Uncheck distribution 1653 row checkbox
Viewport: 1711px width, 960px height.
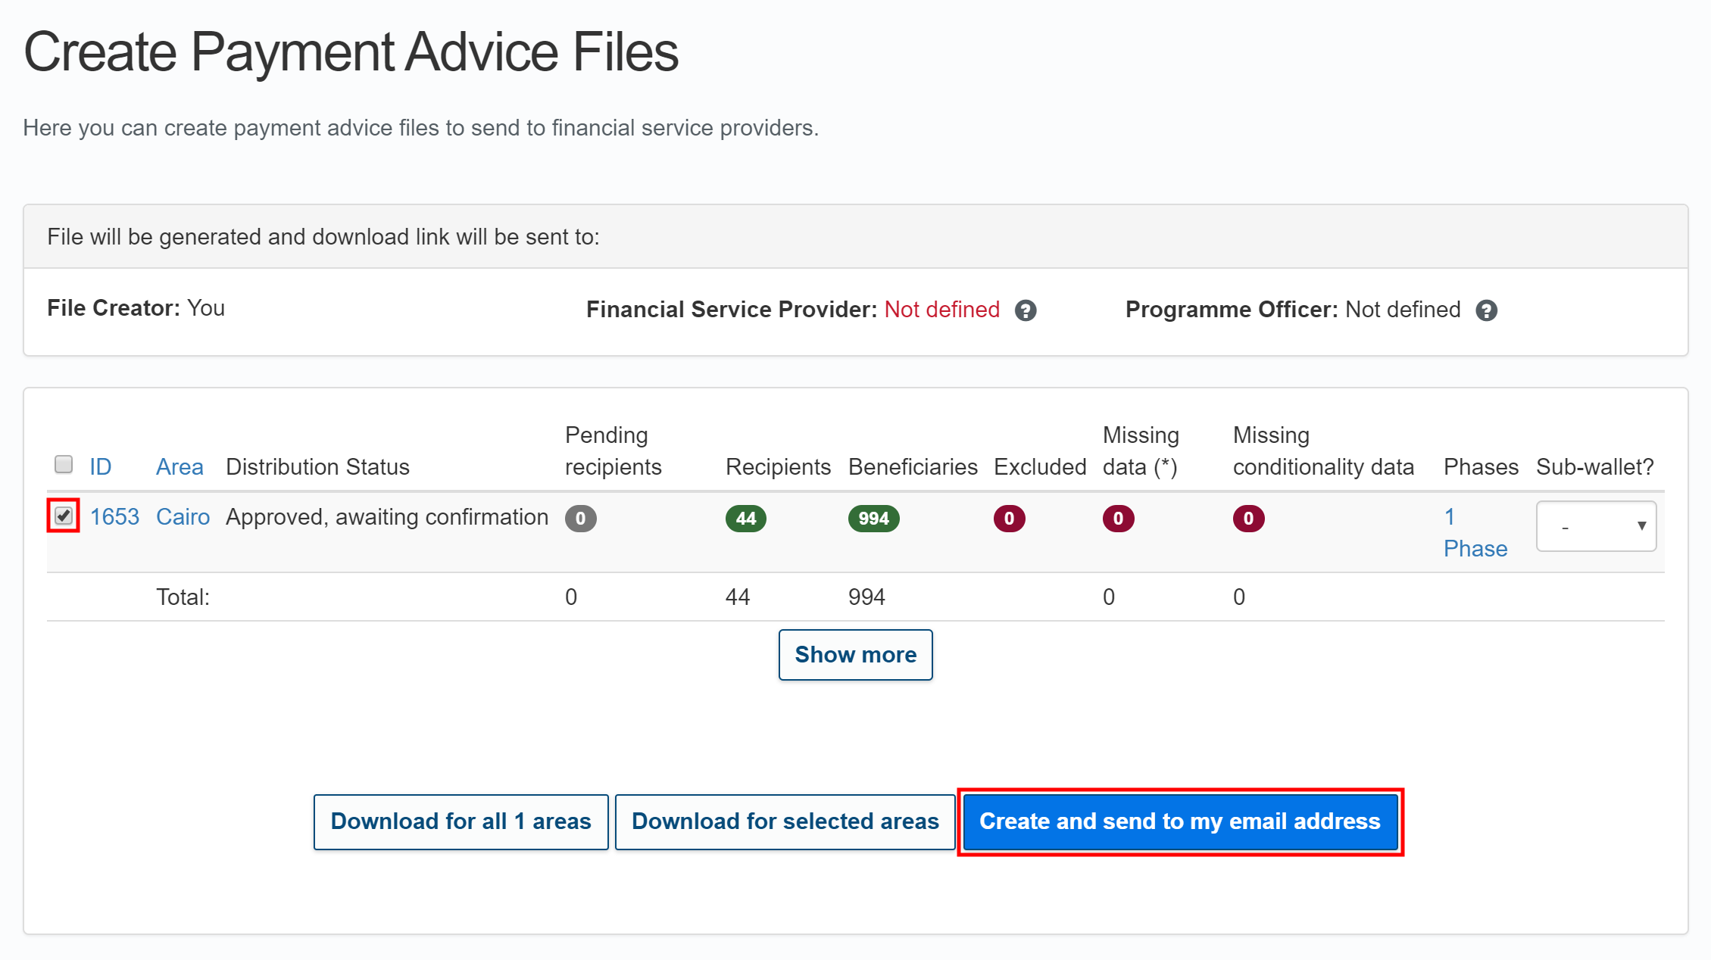(x=64, y=516)
